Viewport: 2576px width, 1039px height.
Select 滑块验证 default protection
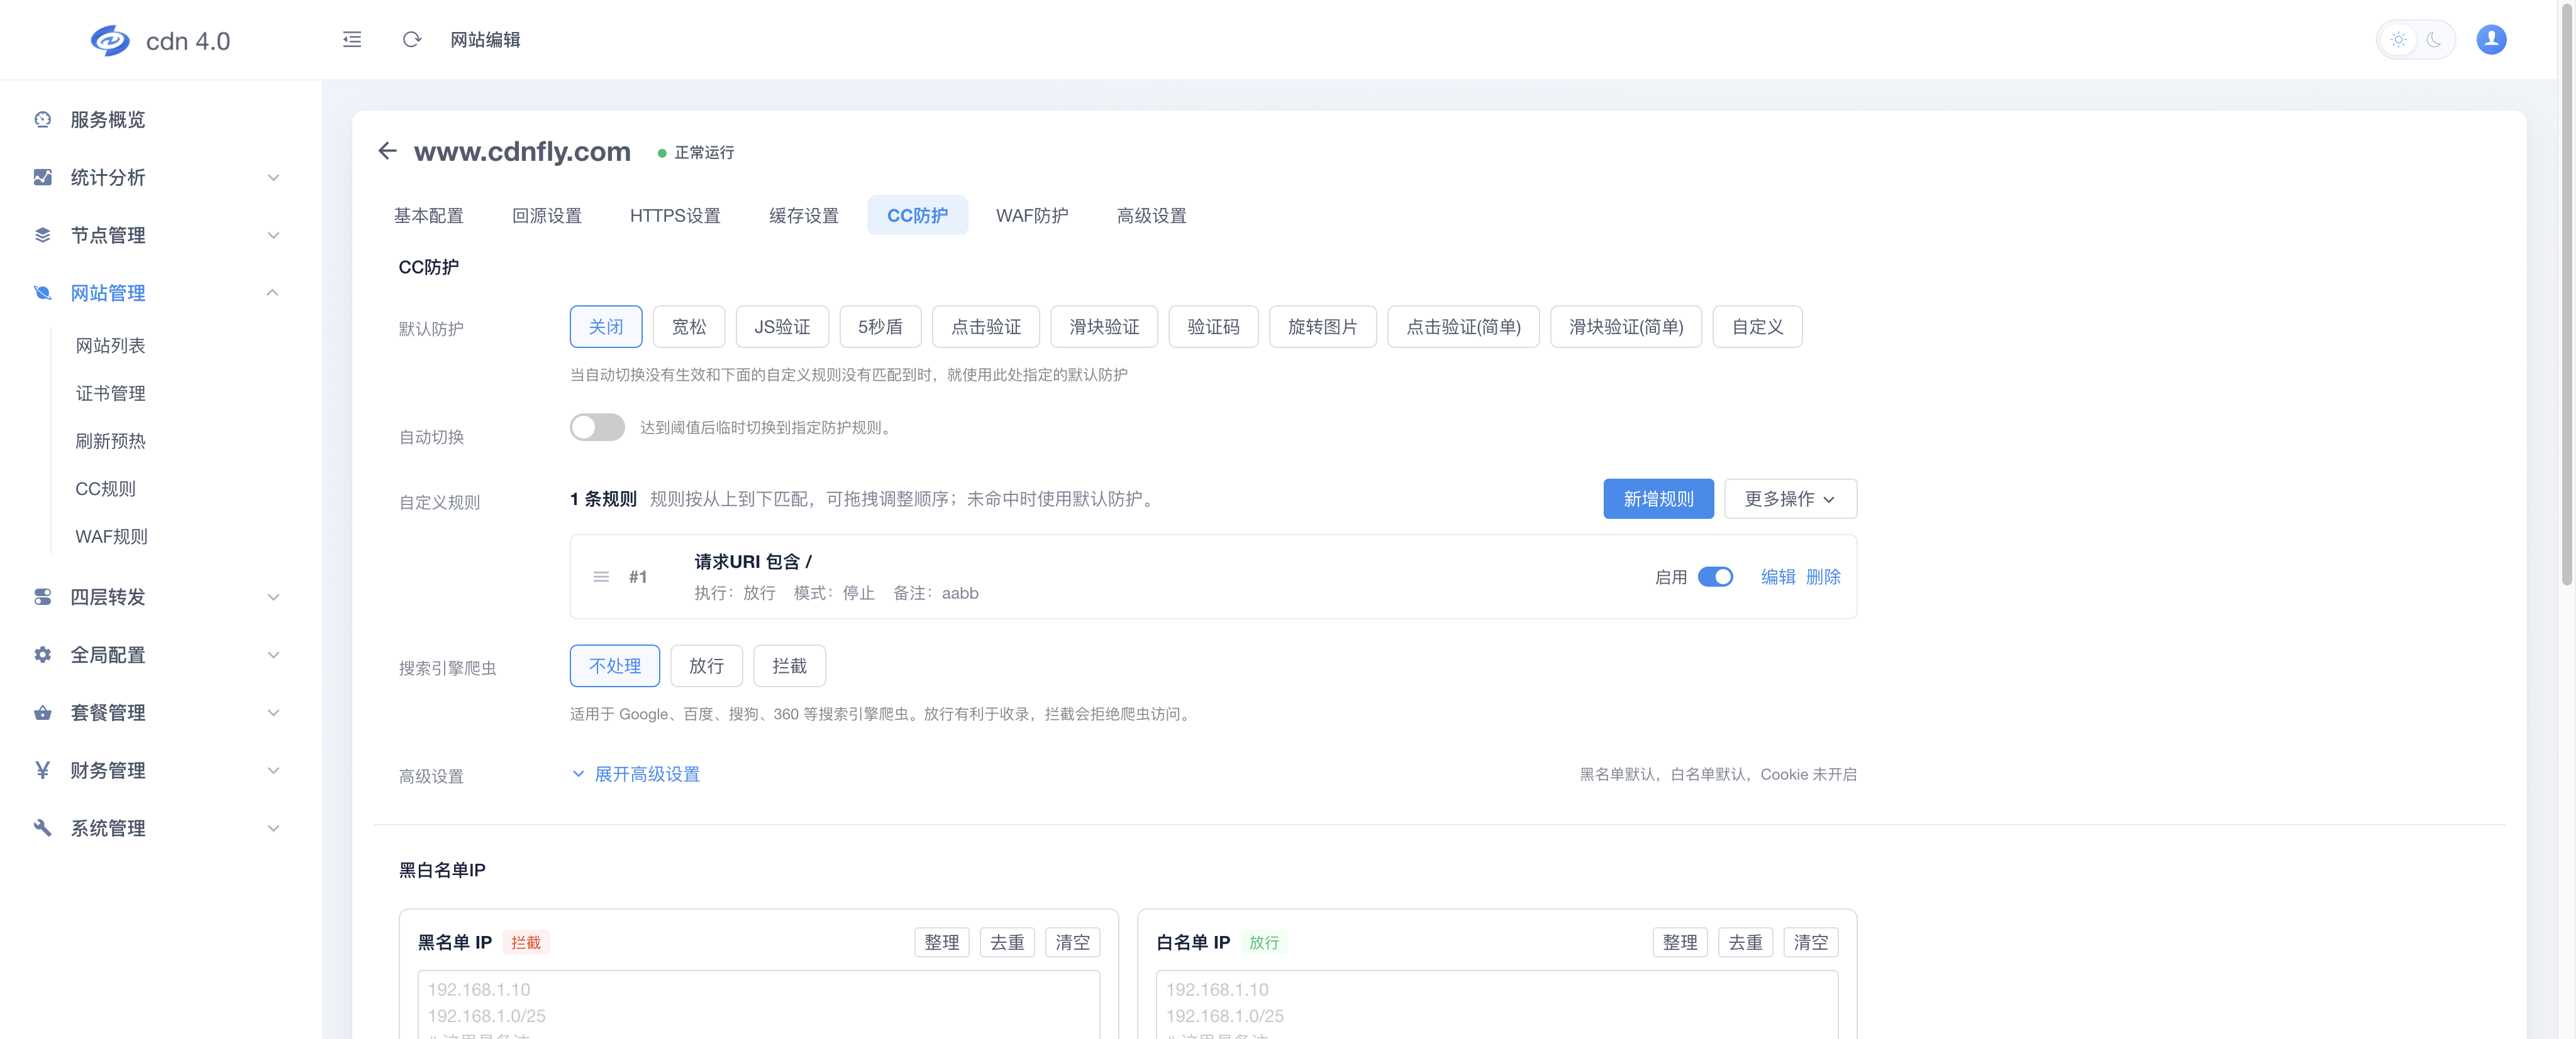(x=1104, y=327)
